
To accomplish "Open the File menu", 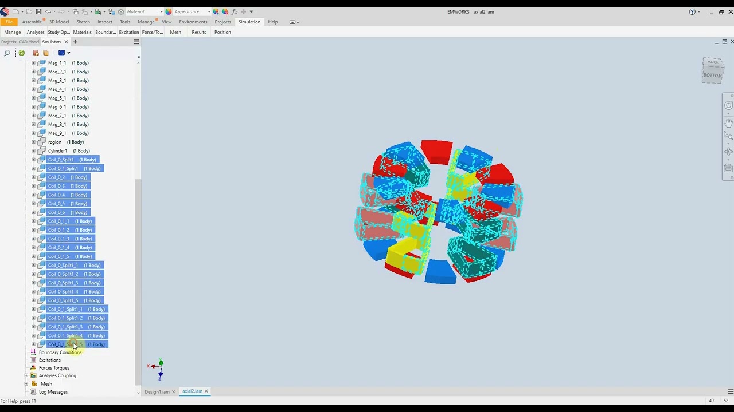I will point(9,22).
